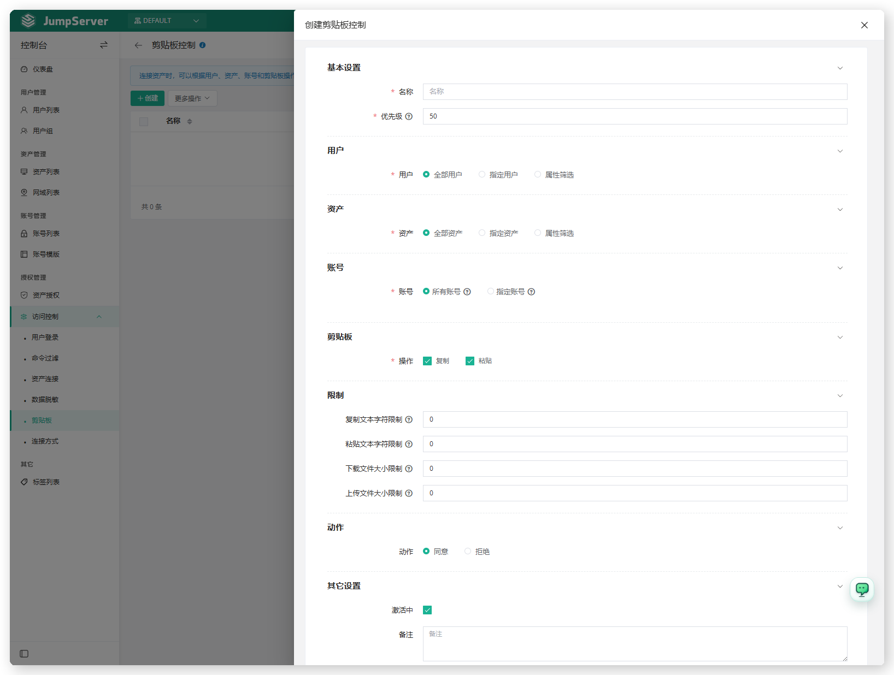894x675 pixels.
Task: Go to 资产授权 menu item
Action: 64,295
